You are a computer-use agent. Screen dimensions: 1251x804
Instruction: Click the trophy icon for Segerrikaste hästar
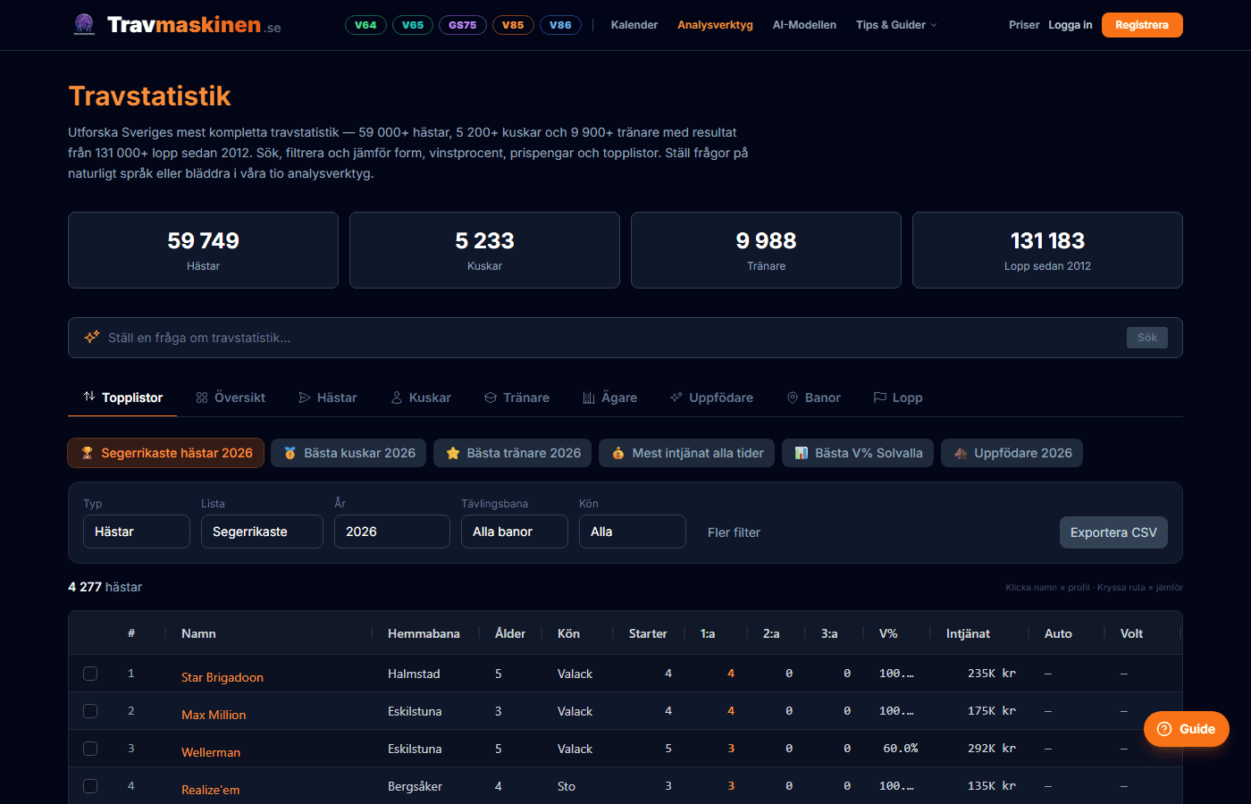tap(88, 453)
